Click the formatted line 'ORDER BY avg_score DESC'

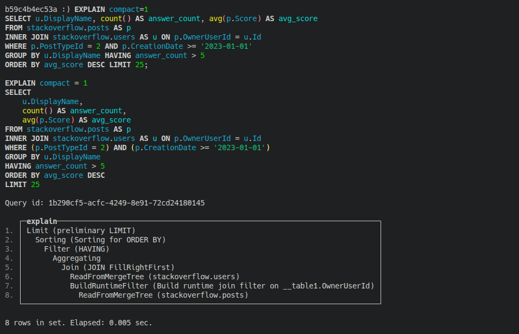(55, 175)
